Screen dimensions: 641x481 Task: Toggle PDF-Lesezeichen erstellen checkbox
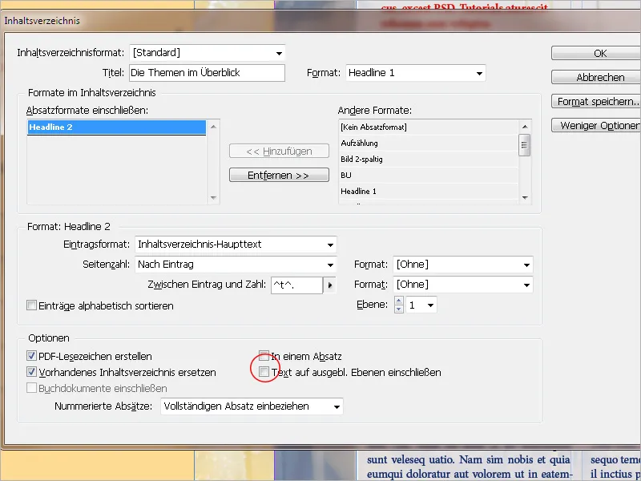(31, 356)
